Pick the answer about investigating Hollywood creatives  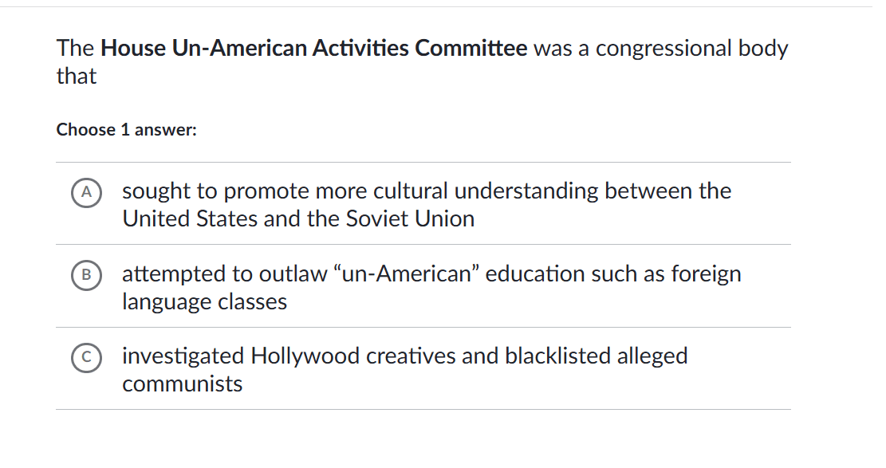pyautogui.click(x=404, y=369)
